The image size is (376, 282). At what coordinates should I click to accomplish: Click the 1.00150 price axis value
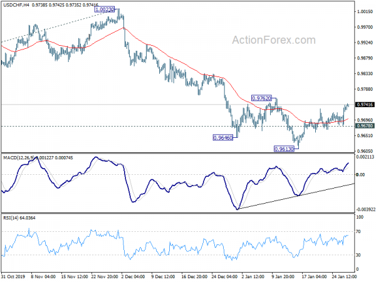coord(365,11)
